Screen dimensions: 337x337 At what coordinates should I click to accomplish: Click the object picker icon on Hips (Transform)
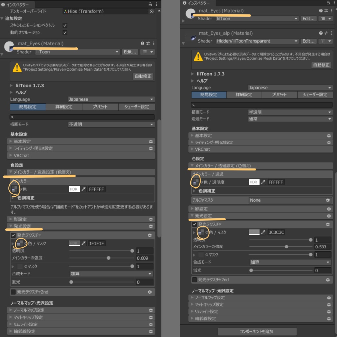click(x=152, y=11)
